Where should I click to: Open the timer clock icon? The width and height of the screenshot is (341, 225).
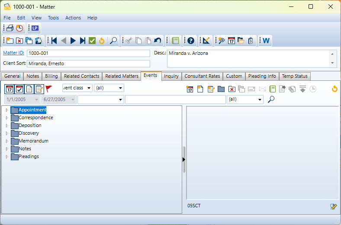[19, 29]
